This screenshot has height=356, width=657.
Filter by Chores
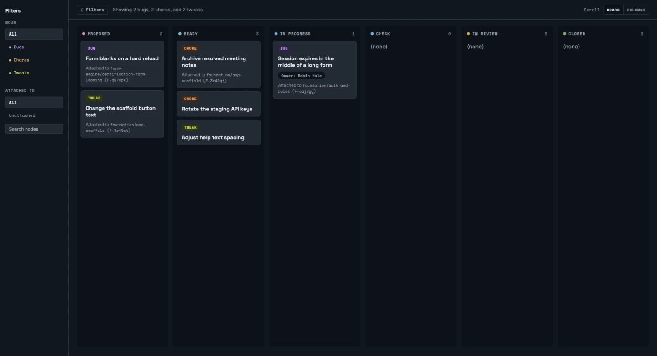point(34,60)
